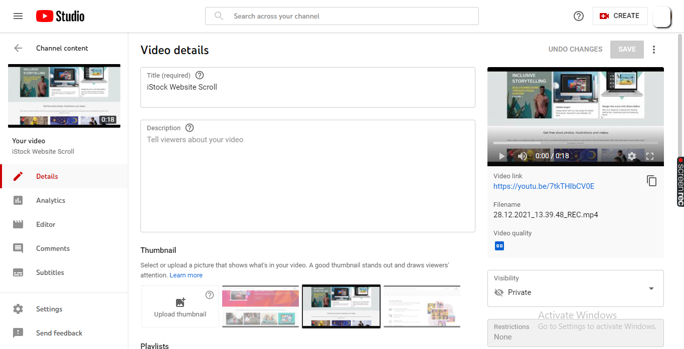The width and height of the screenshot is (684, 349).
Task: Click the ScreenRec side tab
Action: point(680,181)
